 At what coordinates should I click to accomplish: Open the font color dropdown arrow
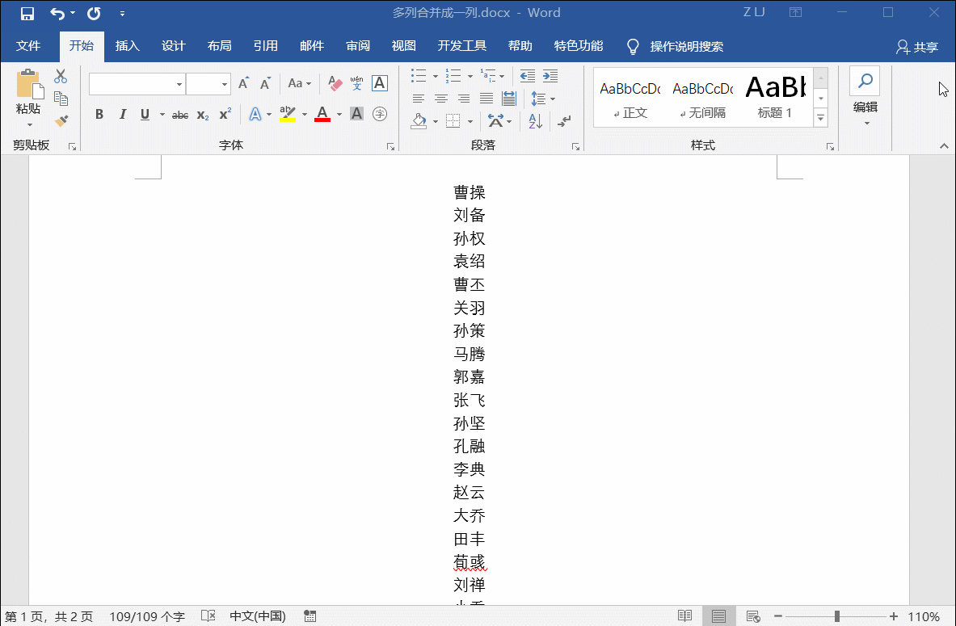coord(339,114)
